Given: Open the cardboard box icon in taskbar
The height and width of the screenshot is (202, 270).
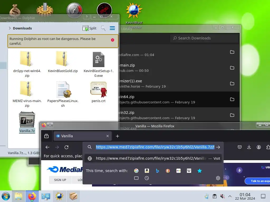Looking at the screenshot, I should pyautogui.click(x=73, y=196).
